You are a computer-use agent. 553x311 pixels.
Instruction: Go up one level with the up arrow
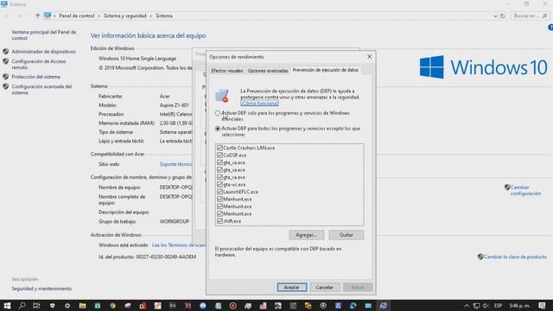pyautogui.click(x=37, y=16)
